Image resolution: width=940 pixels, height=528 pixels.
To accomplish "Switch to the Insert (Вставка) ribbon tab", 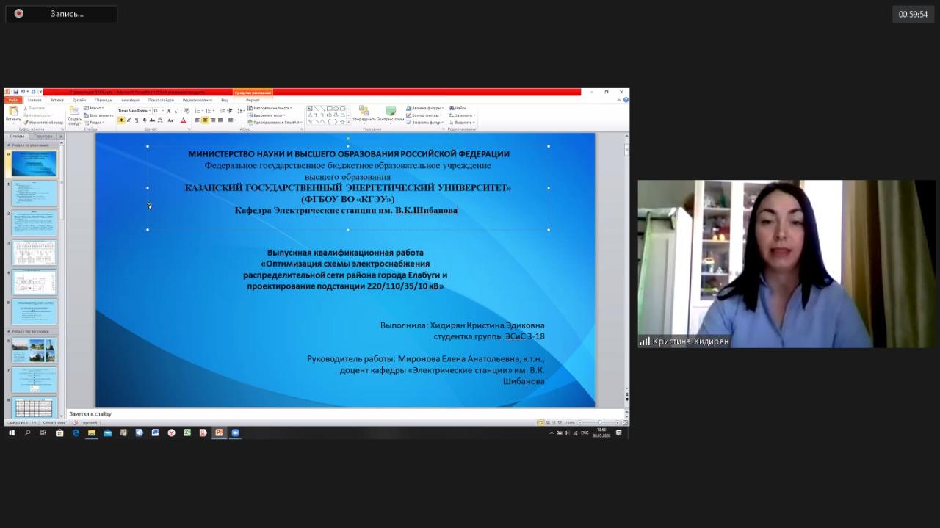I will [x=57, y=100].
